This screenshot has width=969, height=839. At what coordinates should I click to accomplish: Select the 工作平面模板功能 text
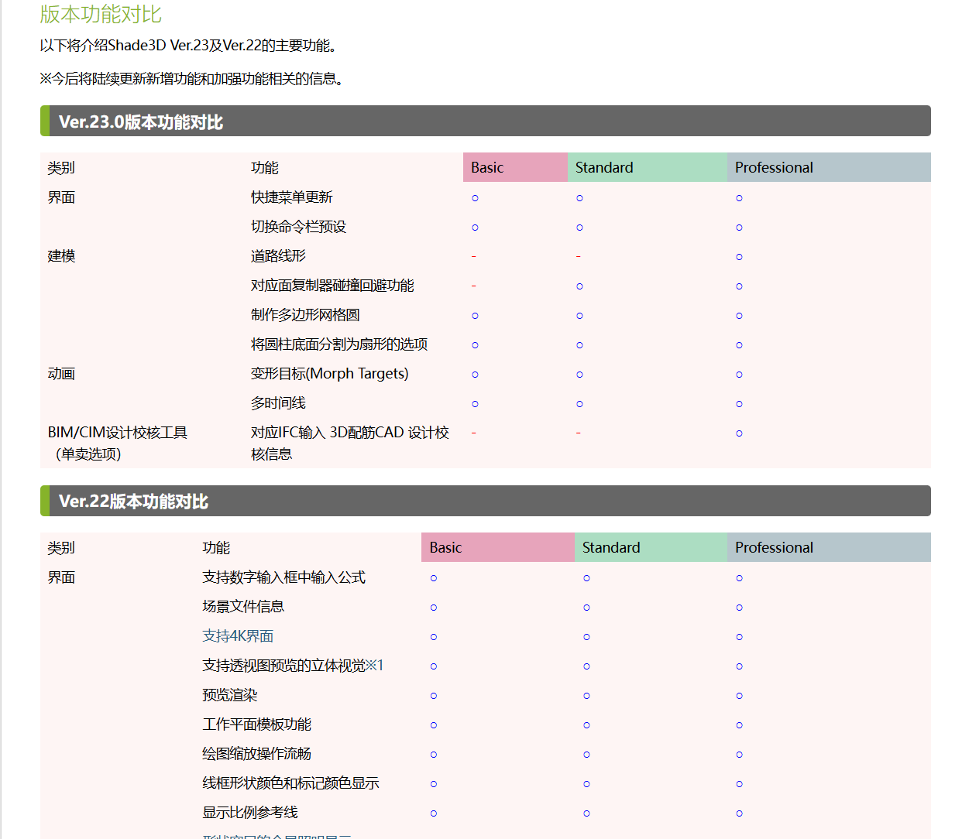pyautogui.click(x=256, y=724)
